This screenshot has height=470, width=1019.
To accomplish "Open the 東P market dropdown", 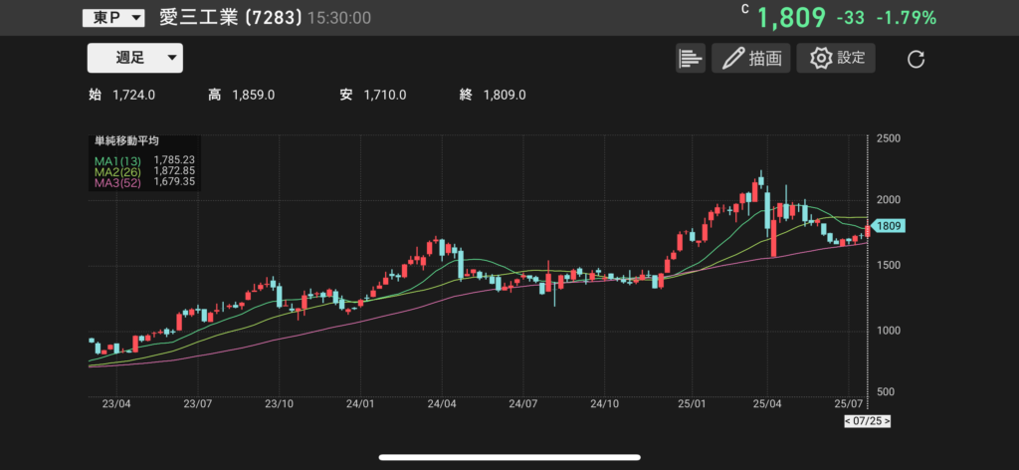I will pyautogui.click(x=113, y=18).
